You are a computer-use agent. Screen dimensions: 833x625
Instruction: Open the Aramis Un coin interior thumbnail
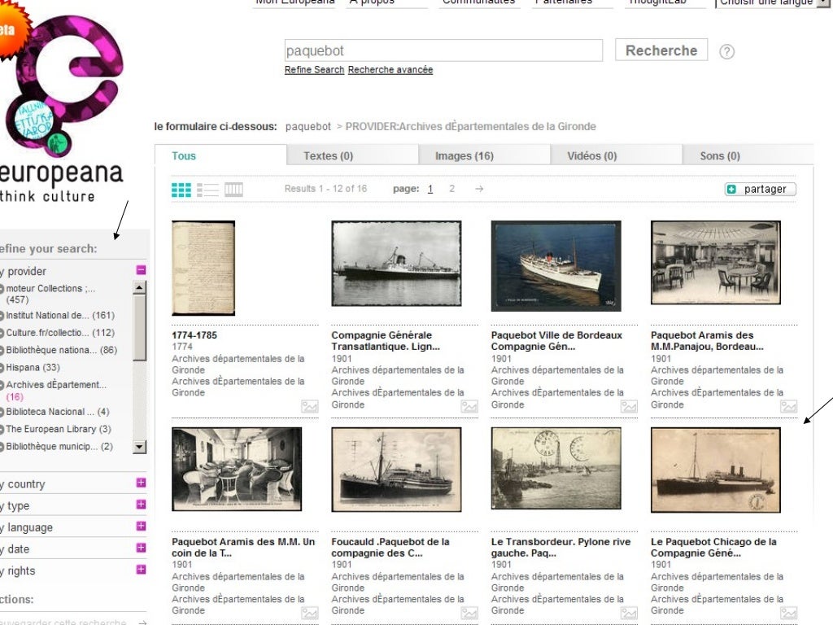tap(237, 470)
